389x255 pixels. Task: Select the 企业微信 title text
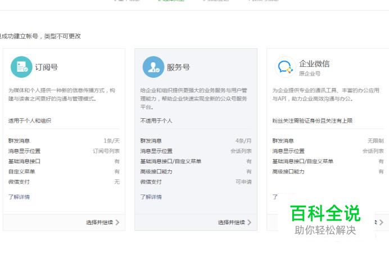(x=314, y=63)
